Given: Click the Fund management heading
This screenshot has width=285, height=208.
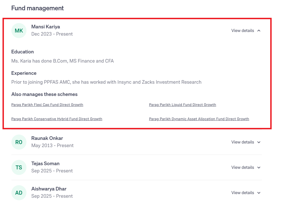Looking at the screenshot, I should click(x=38, y=8).
